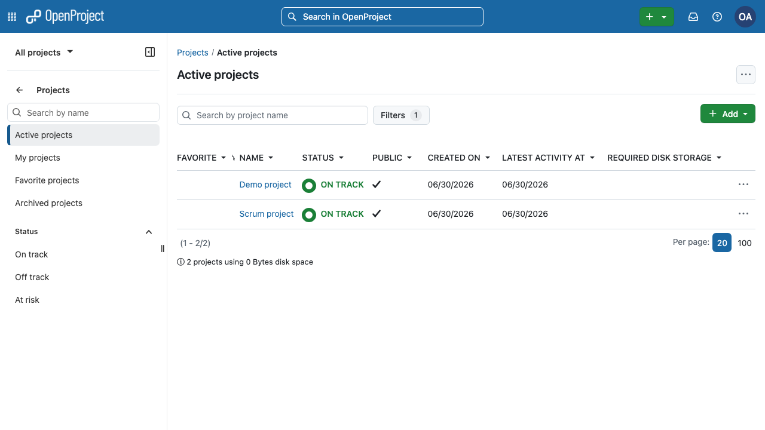Click the OpenProject logo
Screen dimensions: 765x430
(65, 17)
